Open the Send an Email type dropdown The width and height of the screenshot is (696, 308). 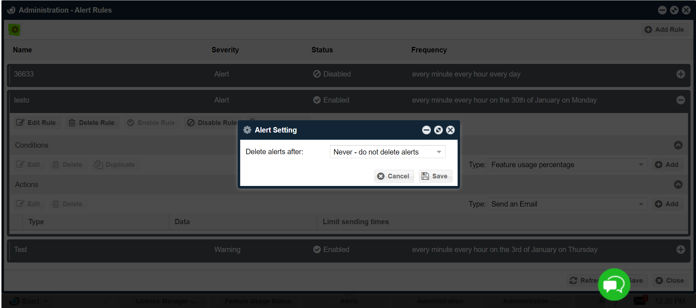pyautogui.click(x=567, y=204)
